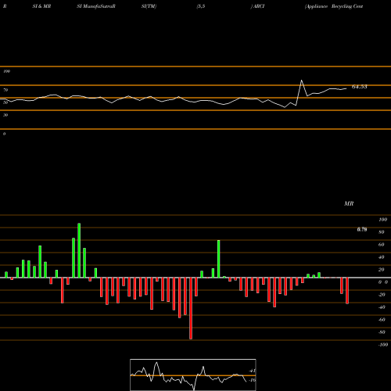Click the '-16' label in mini chart
Viewport: 391px width, 391px height.
[252, 380]
